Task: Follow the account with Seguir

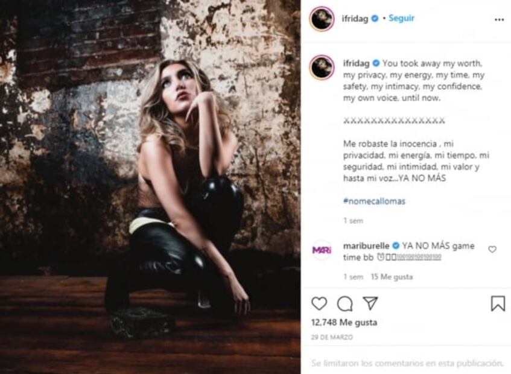Action: click(x=401, y=18)
